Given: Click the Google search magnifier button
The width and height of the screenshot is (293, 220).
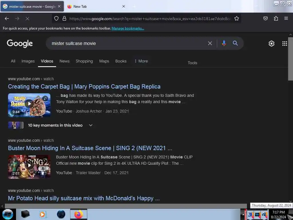Looking at the screenshot, I should point(235,43).
